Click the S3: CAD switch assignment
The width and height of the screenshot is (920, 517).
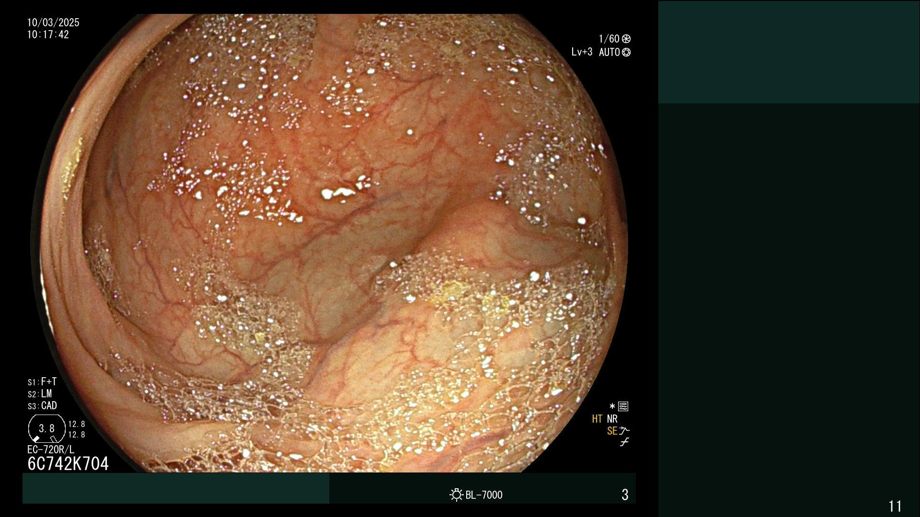click(42, 405)
